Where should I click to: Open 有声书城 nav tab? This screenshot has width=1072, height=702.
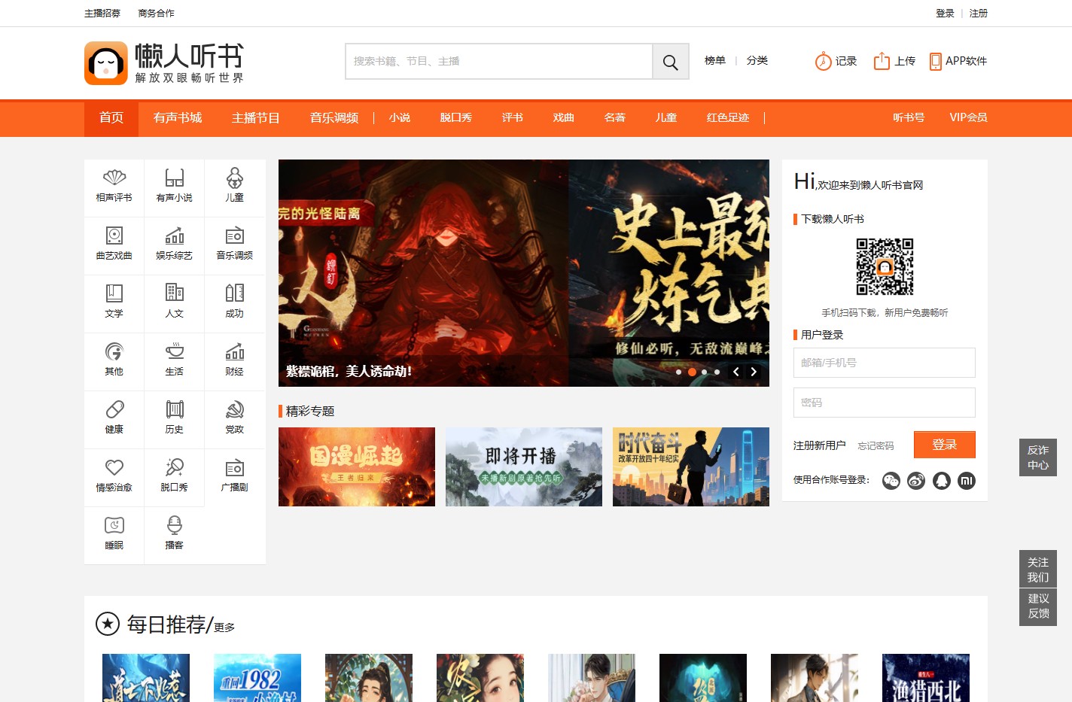coord(178,118)
